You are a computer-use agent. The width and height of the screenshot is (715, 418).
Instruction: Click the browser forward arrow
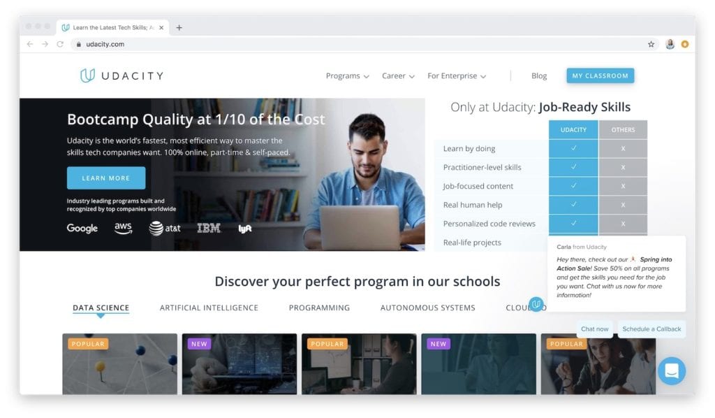(45, 44)
